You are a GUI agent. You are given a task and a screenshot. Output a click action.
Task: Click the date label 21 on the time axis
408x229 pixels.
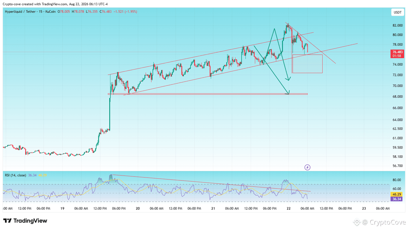click(x=213, y=209)
